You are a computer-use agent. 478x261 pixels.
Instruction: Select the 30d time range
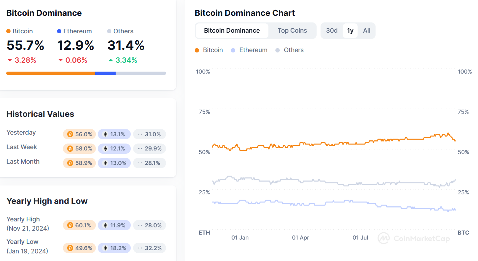[332, 31]
